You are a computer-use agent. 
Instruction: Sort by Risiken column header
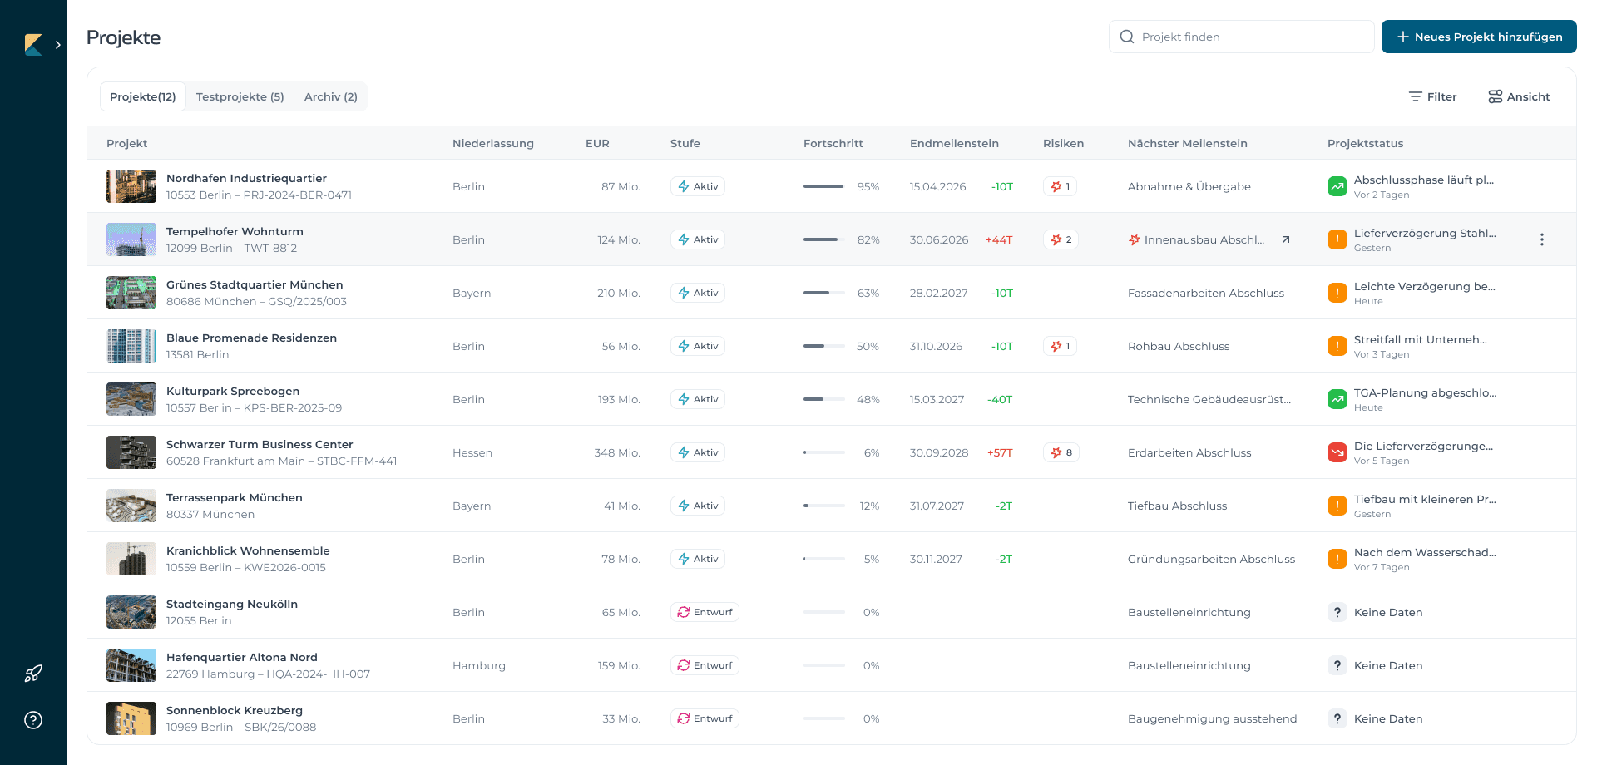(x=1063, y=143)
